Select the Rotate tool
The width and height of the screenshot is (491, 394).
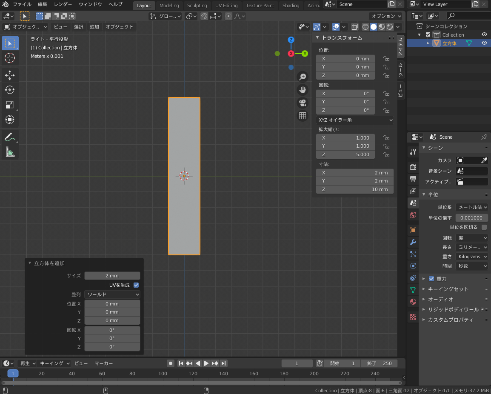(x=10, y=90)
